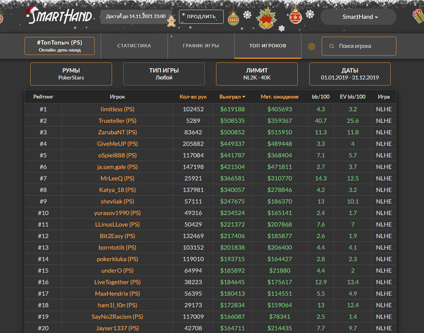Open the ЛИМИТ NL2K - 40K filter
The height and width of the screenshot is (333, 424).
(x=257, y=74)
